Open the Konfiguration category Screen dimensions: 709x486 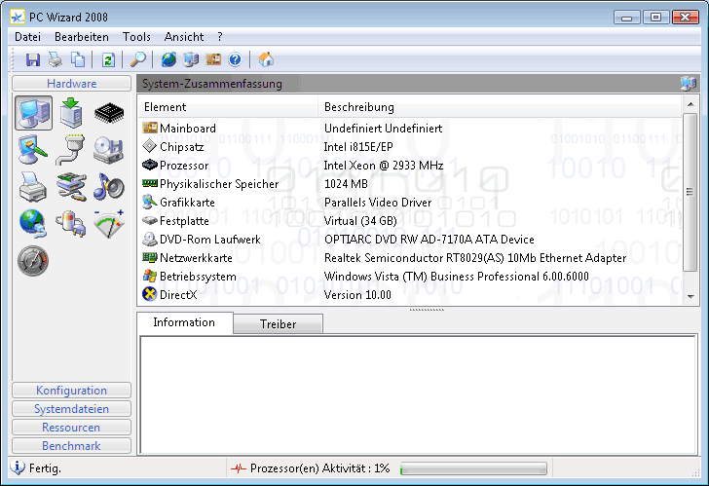click(71, 391)
